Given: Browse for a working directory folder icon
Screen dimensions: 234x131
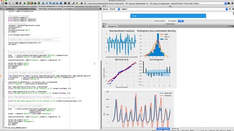Looking at the screenshot, I should [229, 3].
